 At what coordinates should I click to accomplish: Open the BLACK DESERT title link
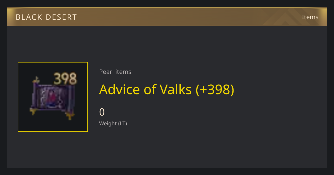(46, 17)
